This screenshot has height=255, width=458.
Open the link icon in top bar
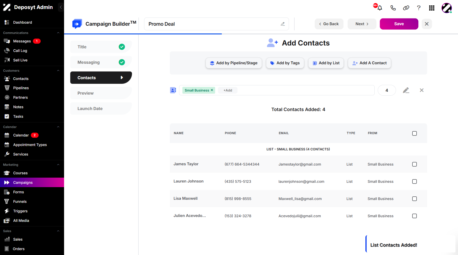click(x=406, y=8)
